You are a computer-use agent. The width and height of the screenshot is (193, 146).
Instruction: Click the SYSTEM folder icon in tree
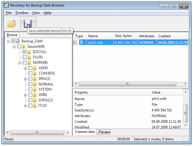coord(35,89)
